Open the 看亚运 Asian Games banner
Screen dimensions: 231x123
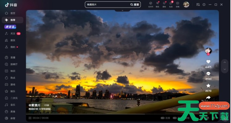coord(10,27)
